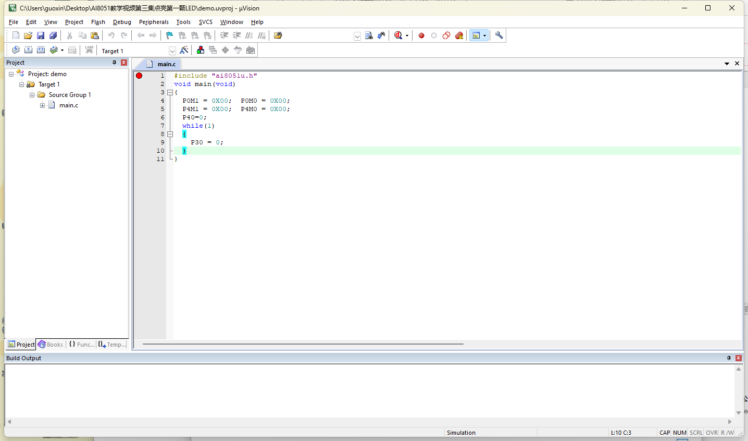Pin the Project panel
Viewport: 748px width, 441px height.
[x=115, y=63]
